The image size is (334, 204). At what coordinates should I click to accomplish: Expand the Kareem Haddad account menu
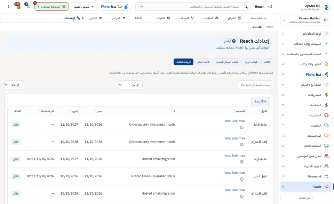(306, 20)
